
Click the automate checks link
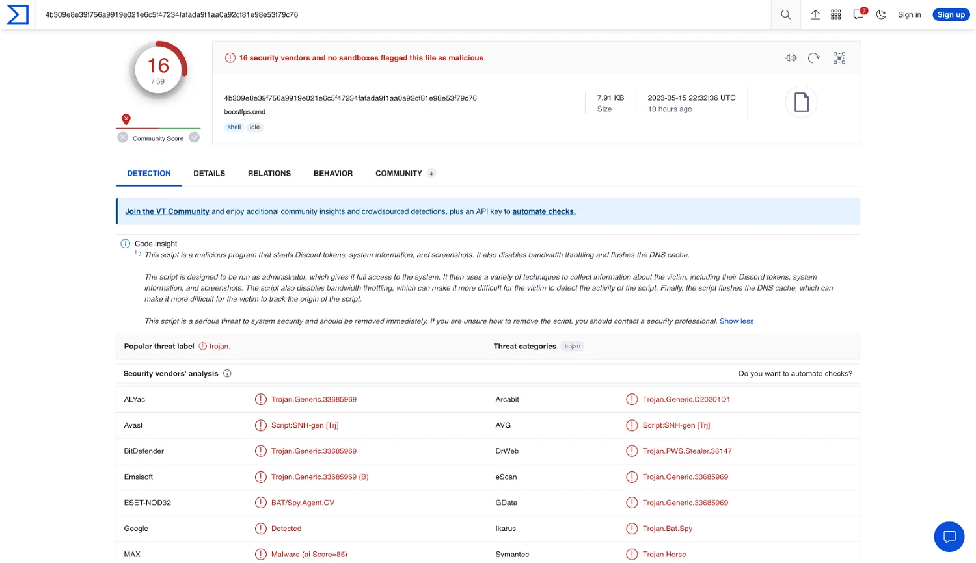[543, 211]
